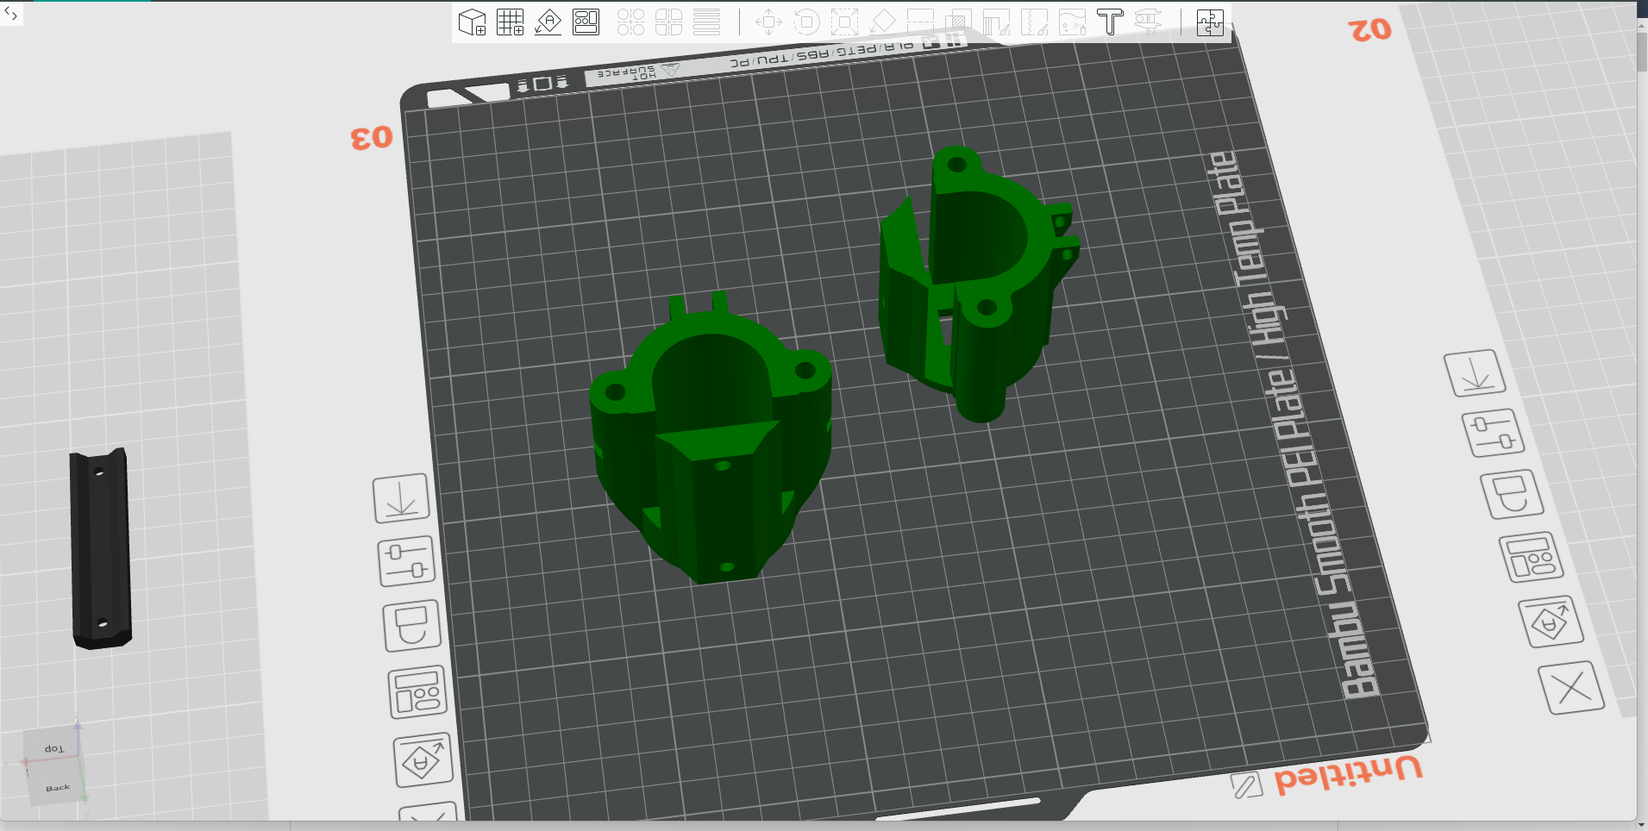
Task: Open plate 03 settings sliders icon
Action: point(405,561)
